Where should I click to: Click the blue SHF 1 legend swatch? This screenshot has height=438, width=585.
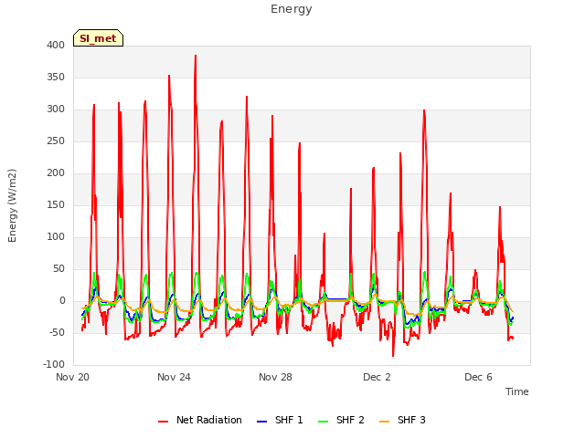tap(262, 422)
